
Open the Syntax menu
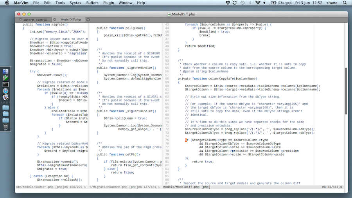pyautogui.click(x=75, y=3)
